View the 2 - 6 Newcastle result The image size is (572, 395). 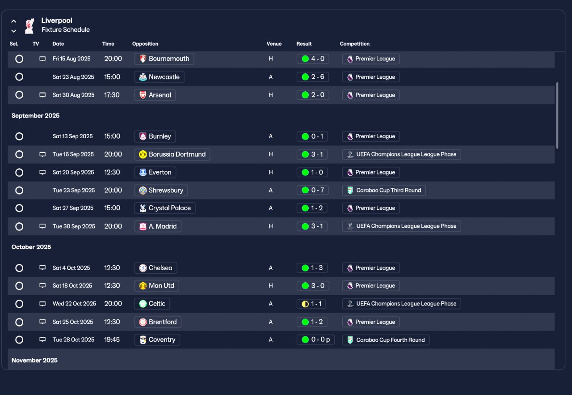tap(313, 77)
